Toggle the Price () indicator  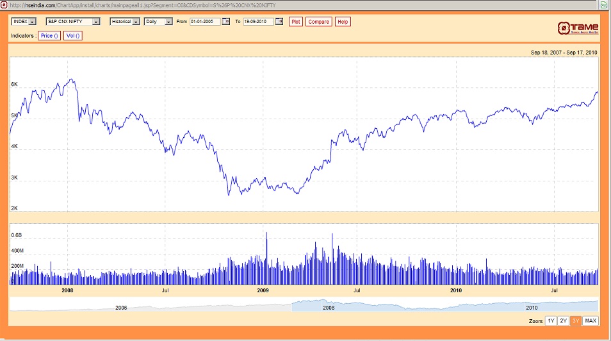(49, 36)
